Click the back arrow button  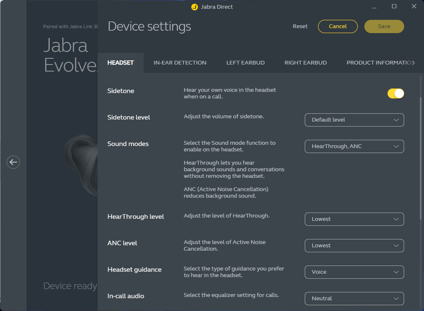coord(13,162)
